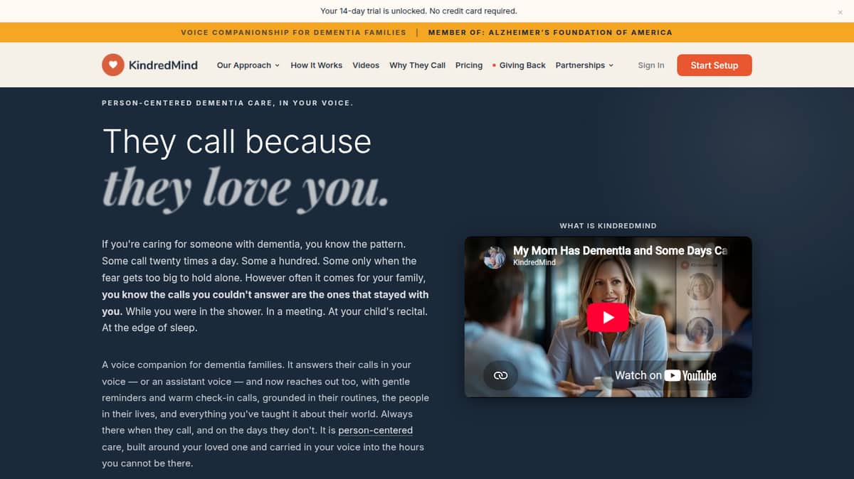Click the What Is KindredMind label
The image size is (854, 479).
pyautogui.click(x=608, y=226)
